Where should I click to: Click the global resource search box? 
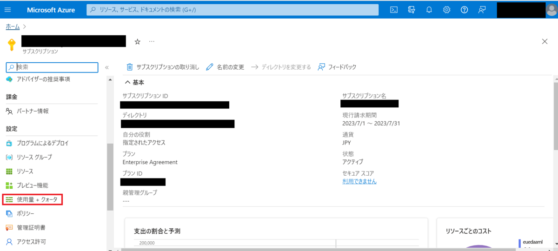click(x=232, y=10)
